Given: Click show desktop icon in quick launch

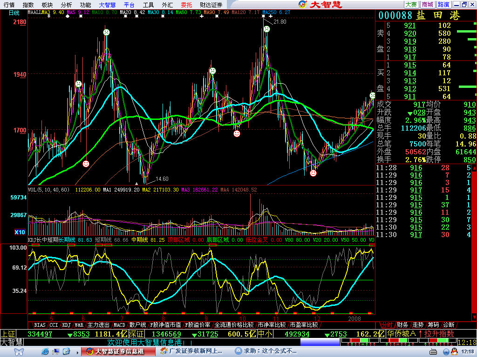Looking at the screenshot, I should pyautogui.click(x=56, y=351).
